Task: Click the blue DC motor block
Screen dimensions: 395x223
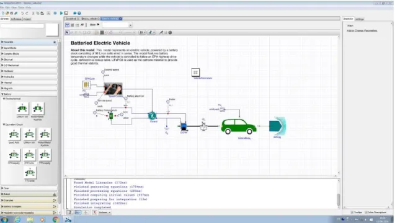Action: coord(184,126)
